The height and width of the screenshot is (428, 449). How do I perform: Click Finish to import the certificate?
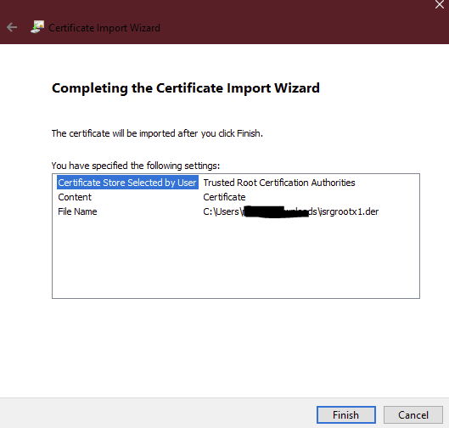click(x=346, y=414)
